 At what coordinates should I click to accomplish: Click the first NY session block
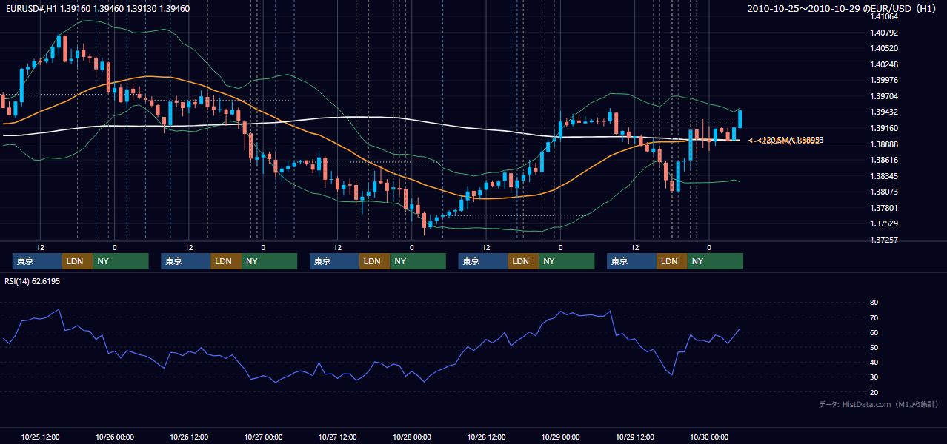tap(121, 261)
